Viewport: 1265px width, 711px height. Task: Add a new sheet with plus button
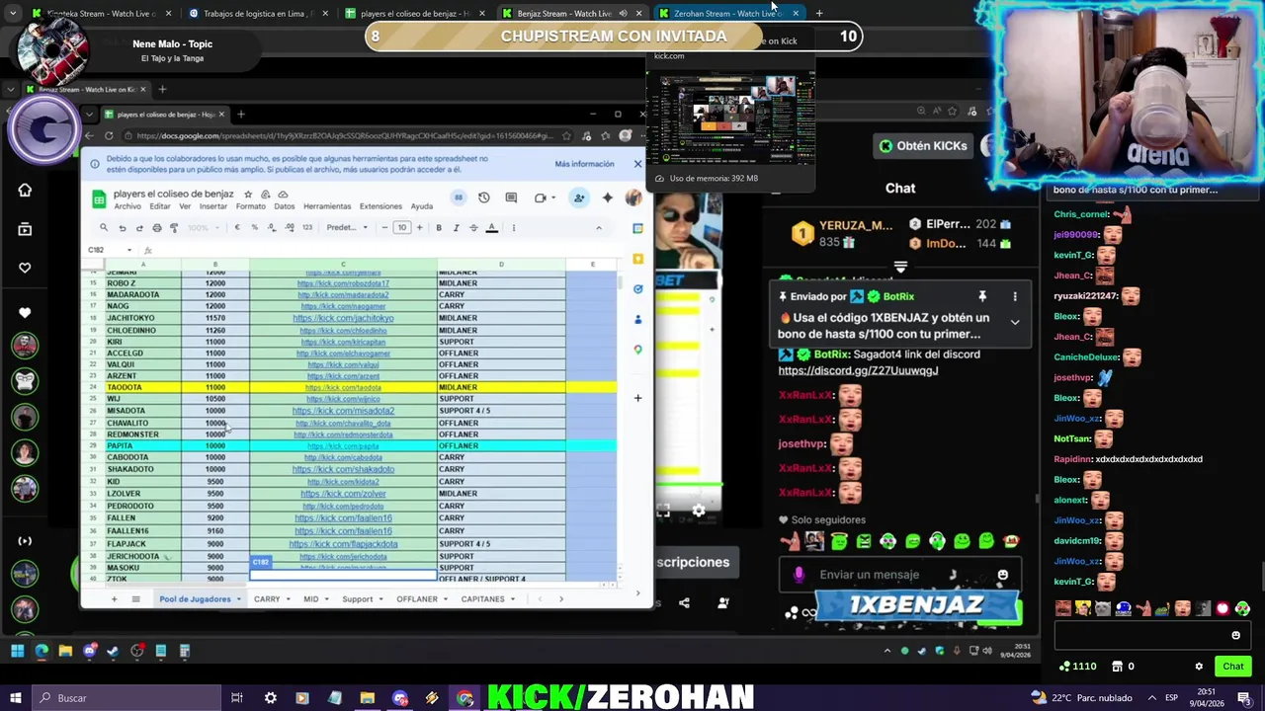114,599
